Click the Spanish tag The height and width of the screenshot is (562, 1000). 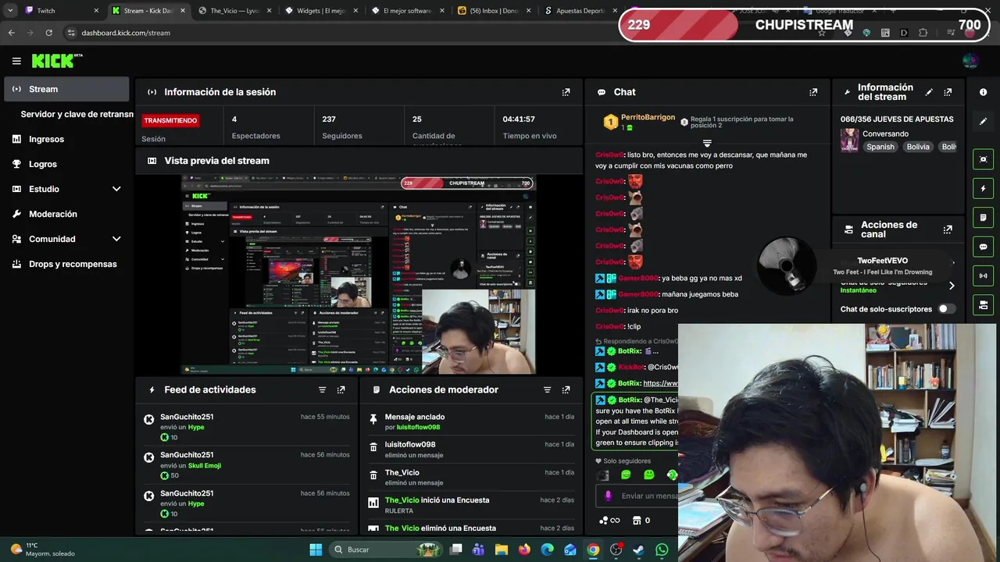880,147
